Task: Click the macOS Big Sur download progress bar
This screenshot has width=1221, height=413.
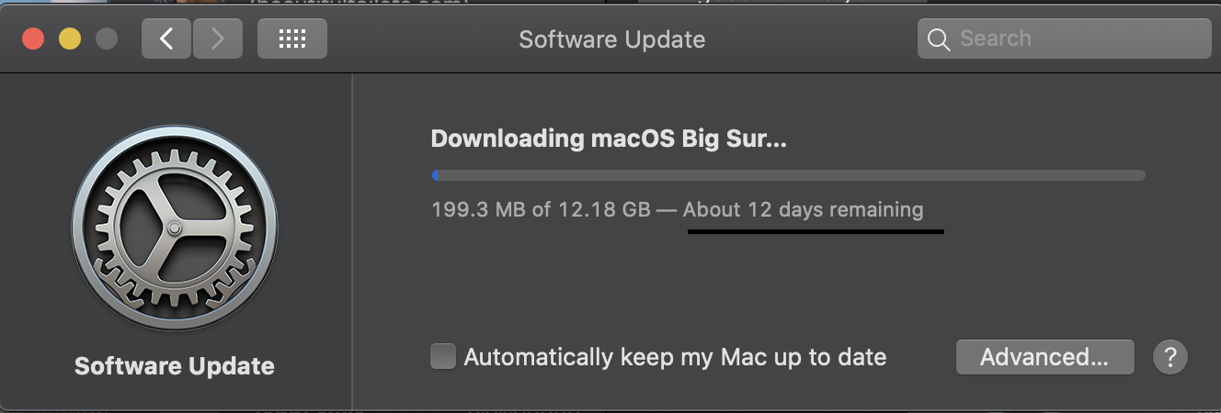Action: coord(789,175)
